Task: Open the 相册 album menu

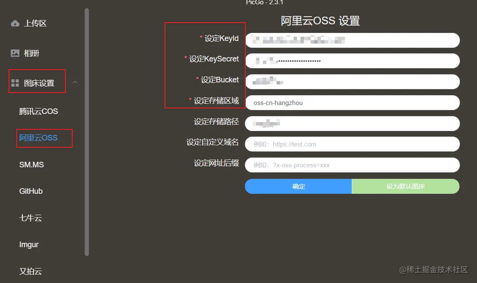Action: [x=32, y=53]
